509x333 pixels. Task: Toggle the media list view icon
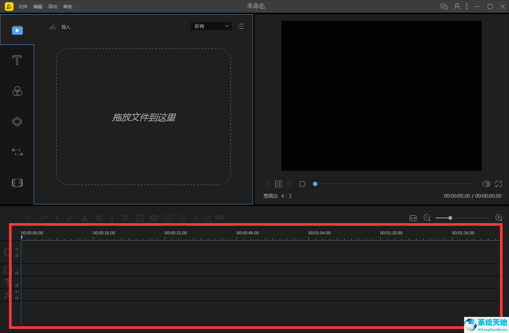tap(241, 26)
